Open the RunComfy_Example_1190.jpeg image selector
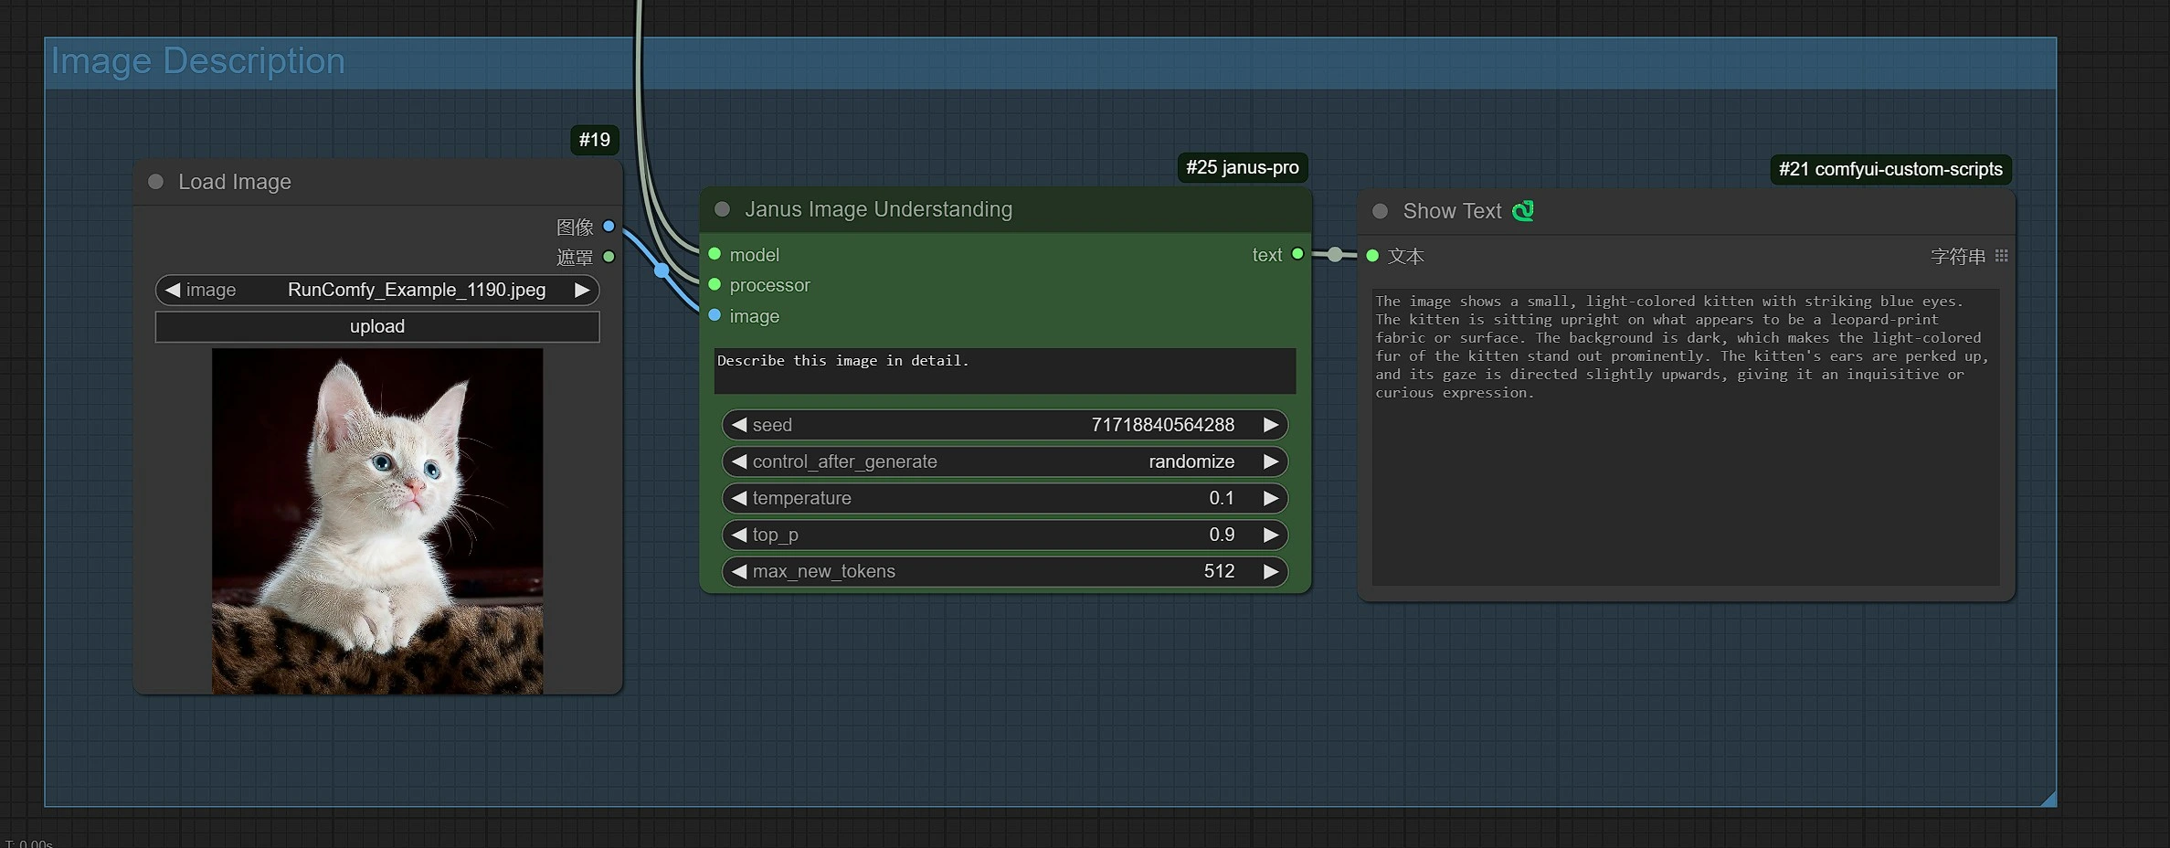Image resolution: width=2170 pixels, height=848 pixels. [x=377, y=290]
